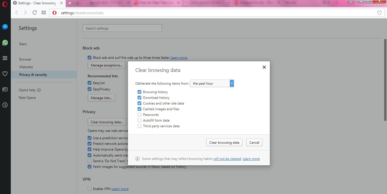Enable the VPN checkbox

pos(90,189)
